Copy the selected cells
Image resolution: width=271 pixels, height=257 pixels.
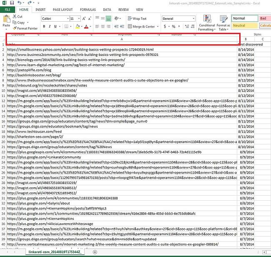pos(19,23)
